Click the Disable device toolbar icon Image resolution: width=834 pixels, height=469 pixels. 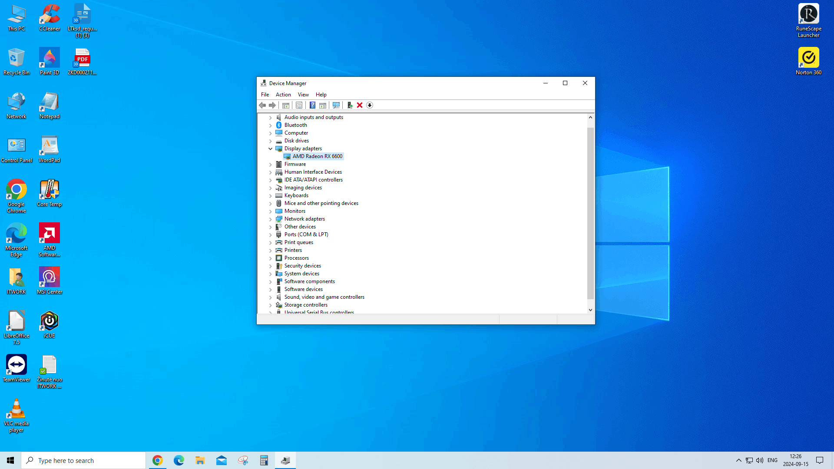370,105
